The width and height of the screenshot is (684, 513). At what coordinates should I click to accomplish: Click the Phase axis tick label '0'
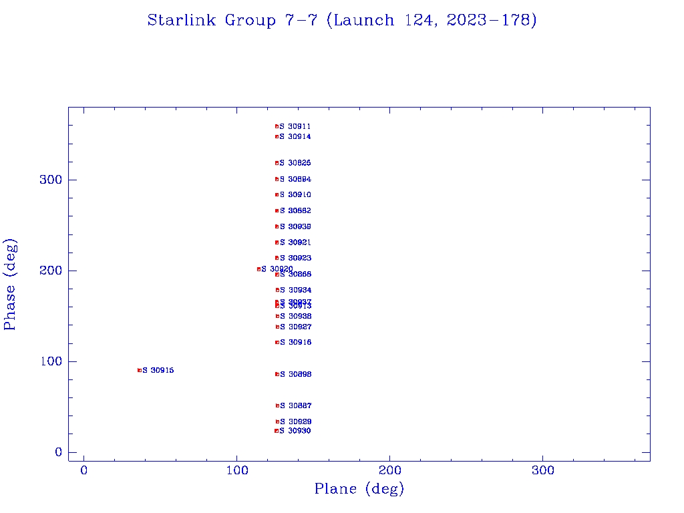pos(59,452)
